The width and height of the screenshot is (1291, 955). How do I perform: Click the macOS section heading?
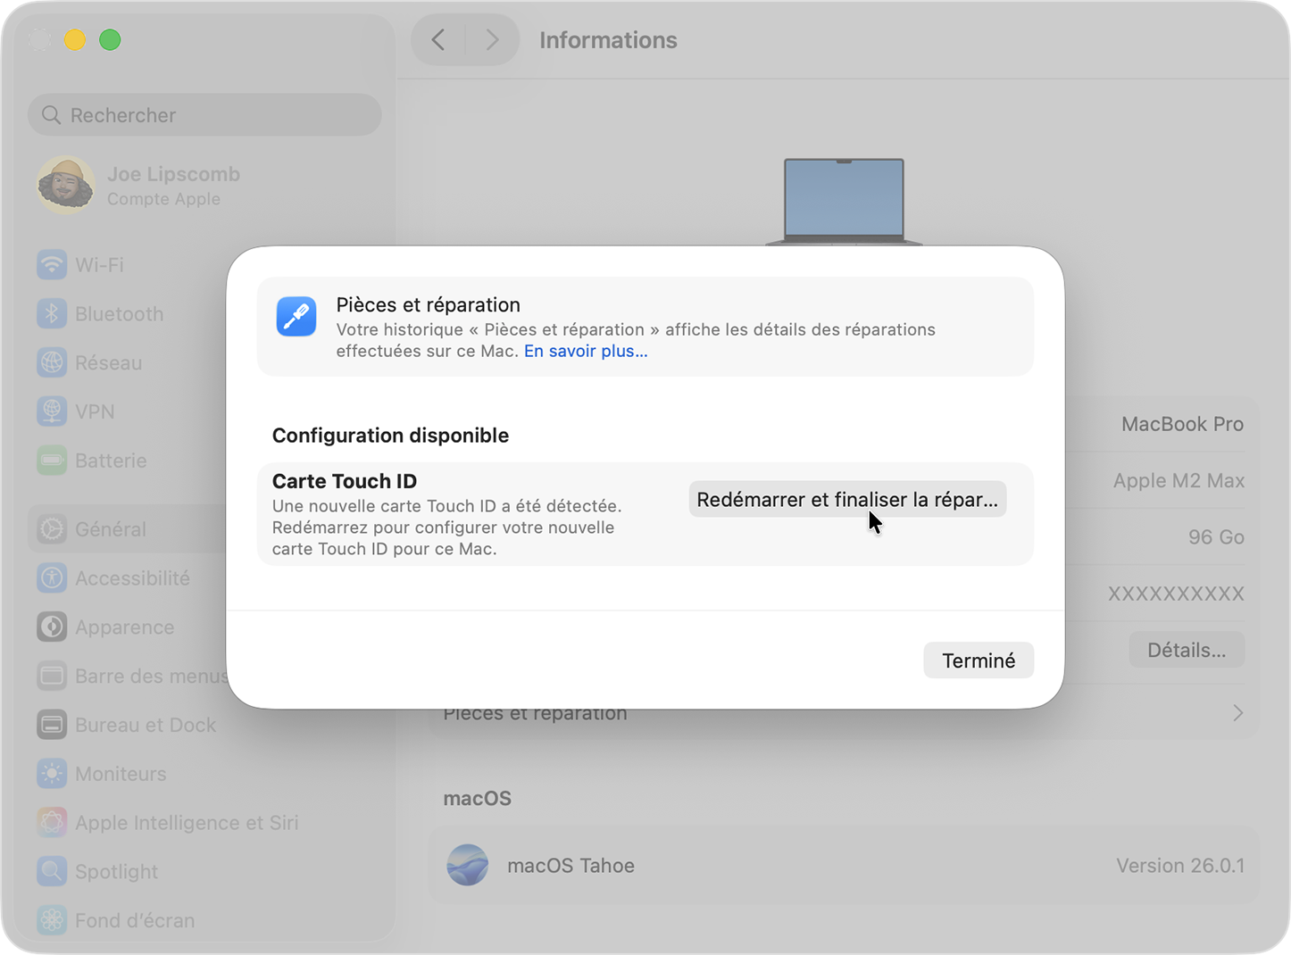point(478,799)
